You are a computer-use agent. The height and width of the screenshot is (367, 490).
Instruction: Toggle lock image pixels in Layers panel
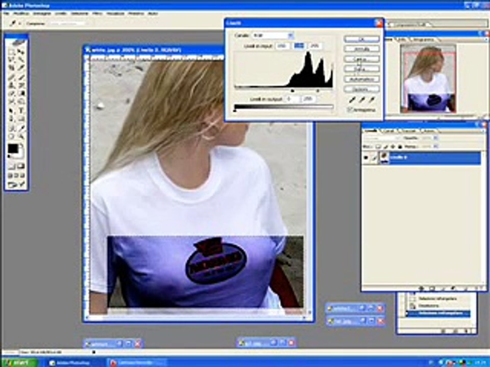point(386,147)
